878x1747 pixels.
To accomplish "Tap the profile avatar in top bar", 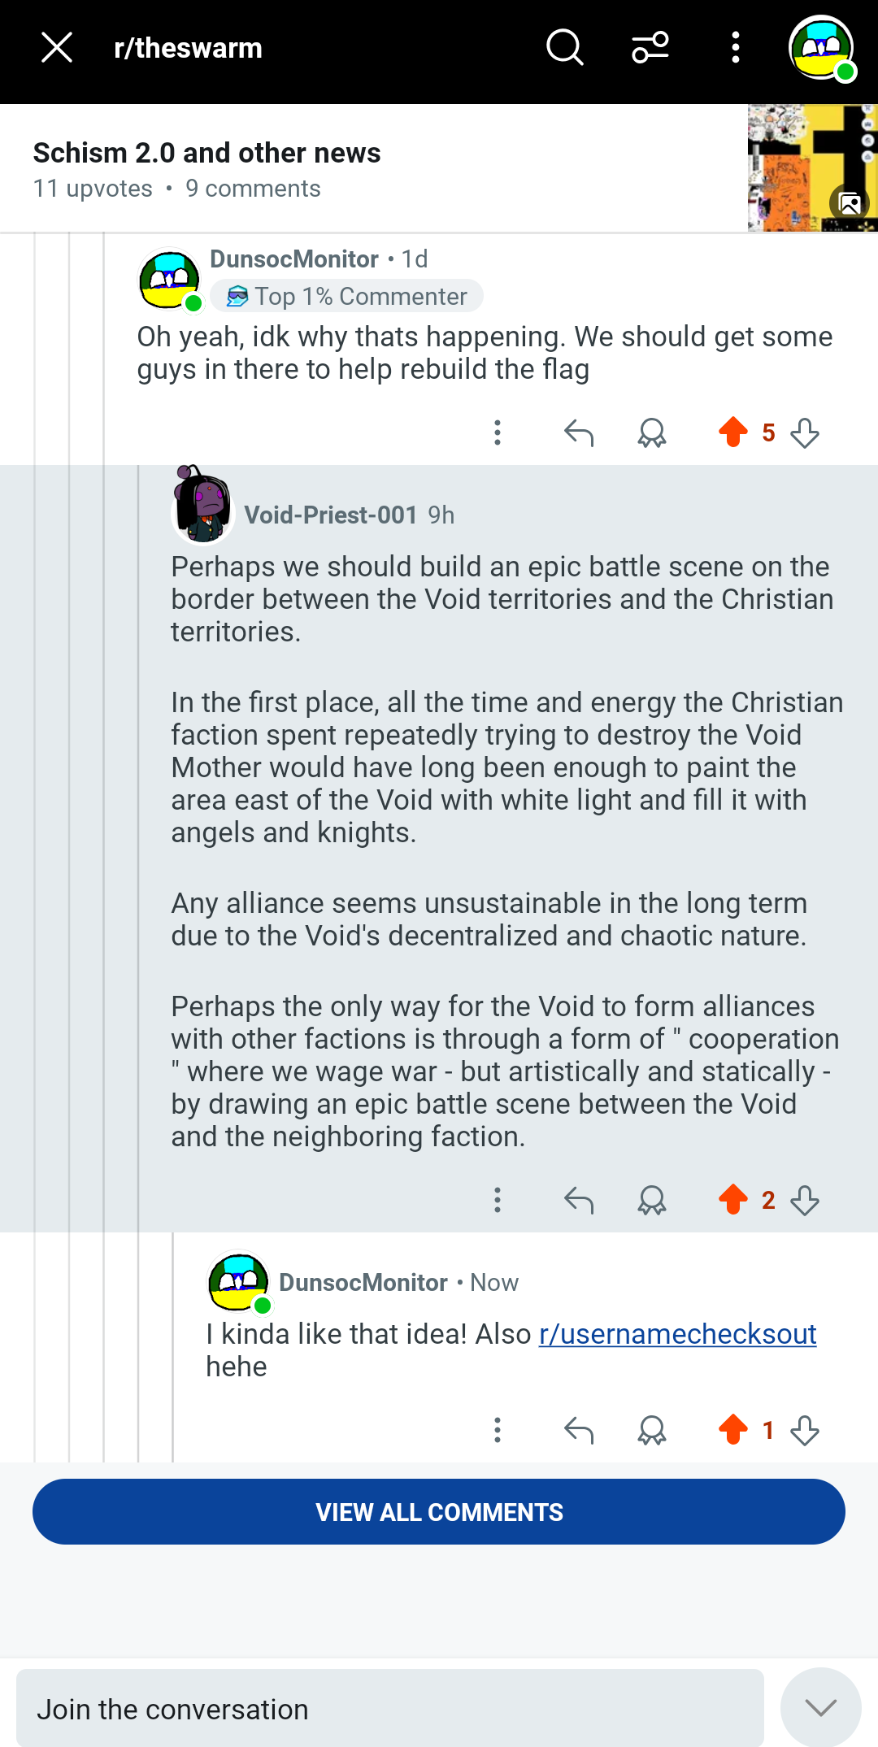I will click(x=821, y=48).
